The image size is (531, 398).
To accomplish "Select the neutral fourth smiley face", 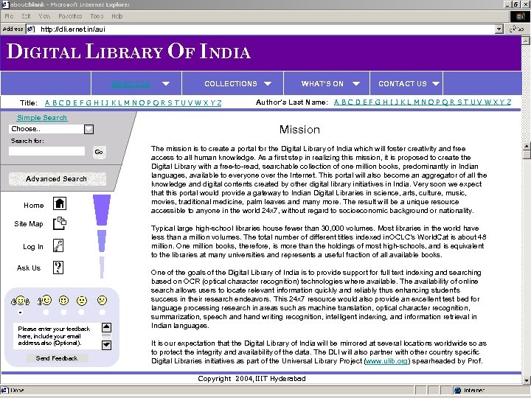I will (82, 301).
